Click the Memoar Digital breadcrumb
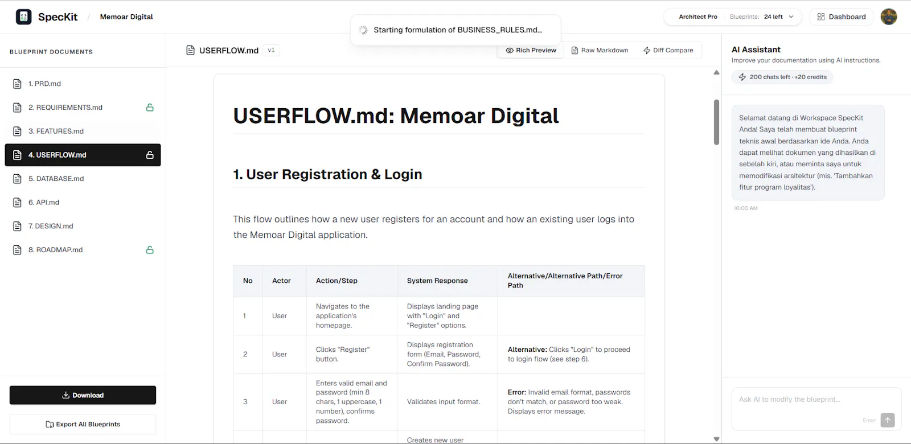Viewport: 911px width, 444px height. [126, 17]
